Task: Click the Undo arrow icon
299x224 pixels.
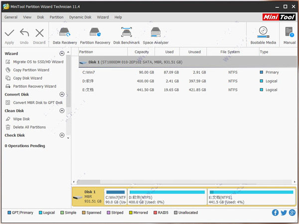Action: (x=24, y=33)
